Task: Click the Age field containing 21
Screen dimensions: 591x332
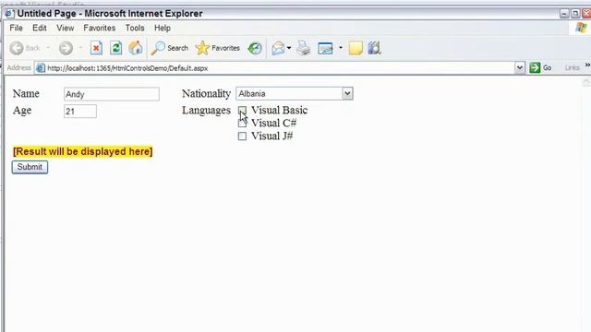Action: (x=80, y=112)
